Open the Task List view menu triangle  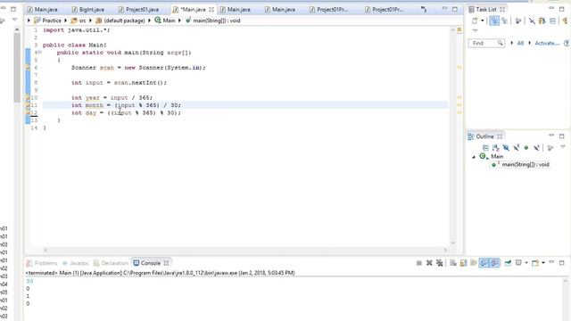(x=476, y=30)
